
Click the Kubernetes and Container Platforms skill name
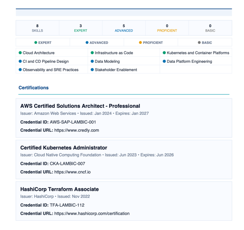point(198,53)
